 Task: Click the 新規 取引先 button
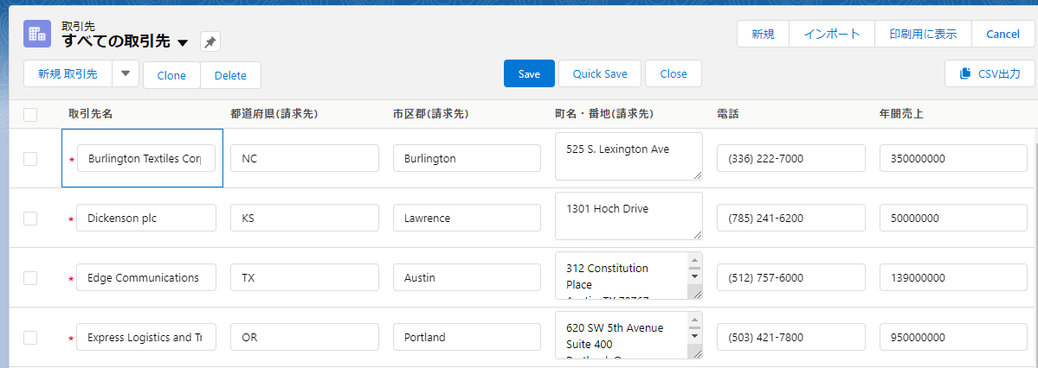68,74
